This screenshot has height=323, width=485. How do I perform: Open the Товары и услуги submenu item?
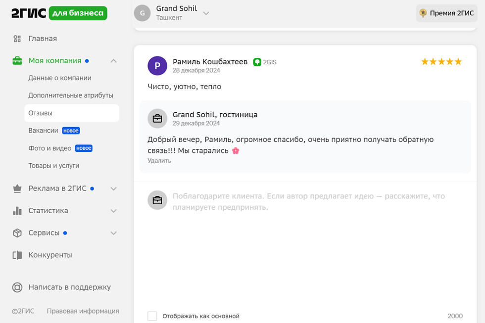pos(54,166)
